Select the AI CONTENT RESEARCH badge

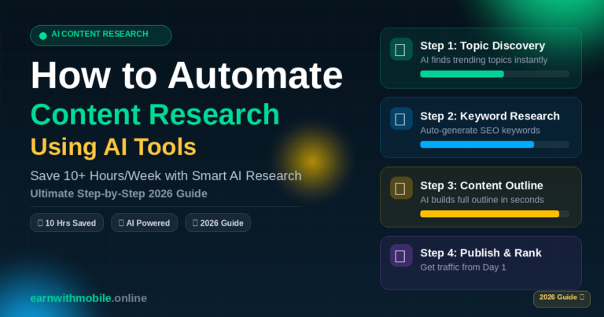(x=101, y=35)
